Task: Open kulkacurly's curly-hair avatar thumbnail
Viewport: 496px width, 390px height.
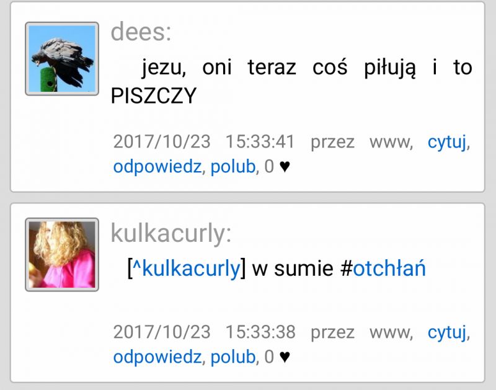Action: [x=62, y=255]
